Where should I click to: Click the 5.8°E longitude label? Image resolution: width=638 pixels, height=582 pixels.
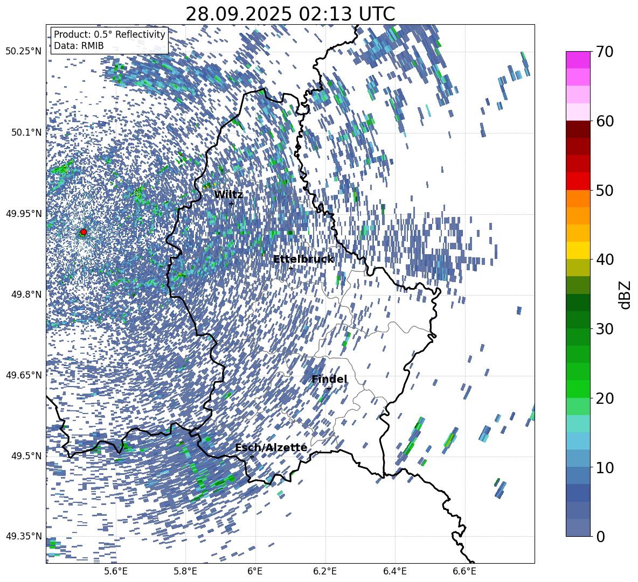pyautogui.click(x=185, y=571)
